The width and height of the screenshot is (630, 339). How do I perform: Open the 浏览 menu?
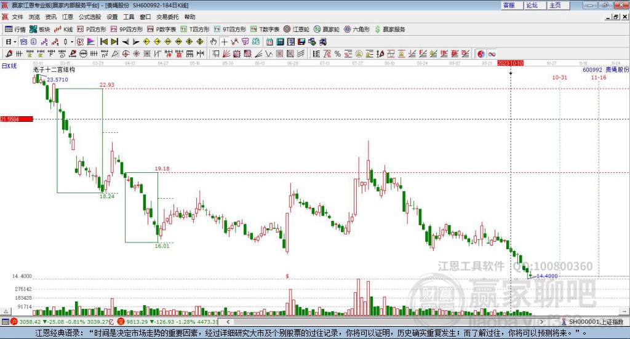pos(34,17)
